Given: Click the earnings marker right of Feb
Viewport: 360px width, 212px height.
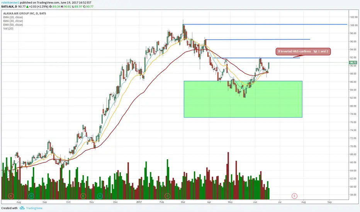Looking at the screenshot, I should (x=167, y=196).
